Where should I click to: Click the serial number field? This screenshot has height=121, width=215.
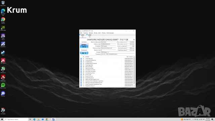click(x=108, y=44)
